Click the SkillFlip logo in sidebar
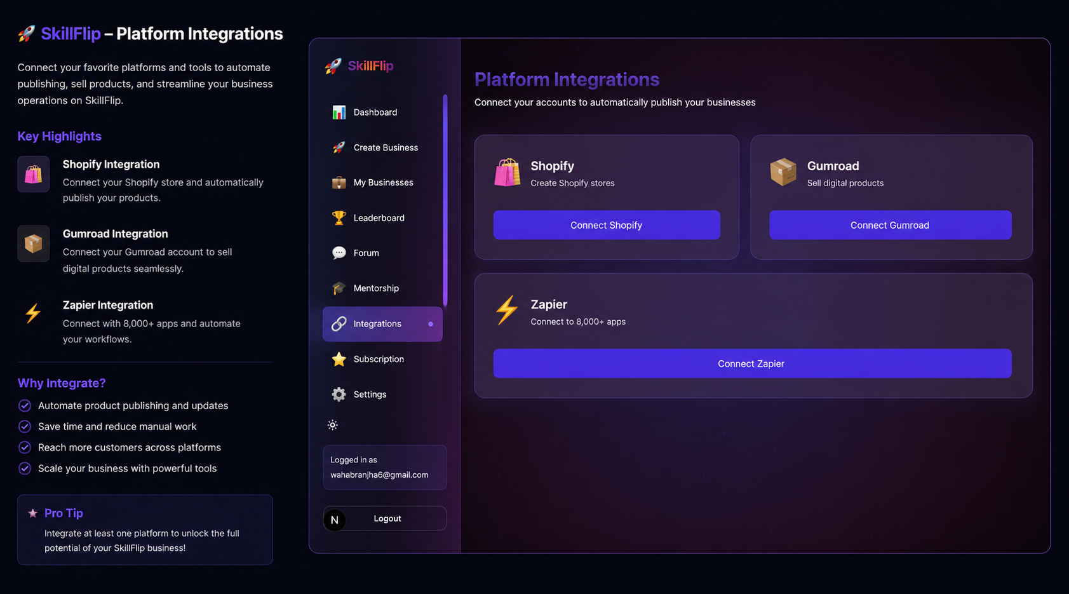 click(359, 66)
